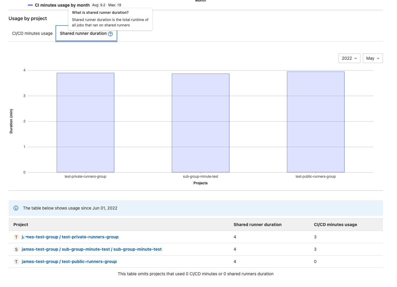Open the test-private-runners-group project link

pyautogui.click(x=70, y=237)
